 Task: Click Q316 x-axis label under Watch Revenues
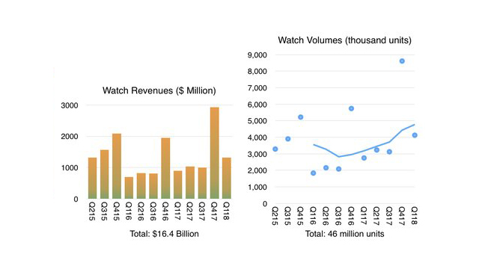coord(153,211)
